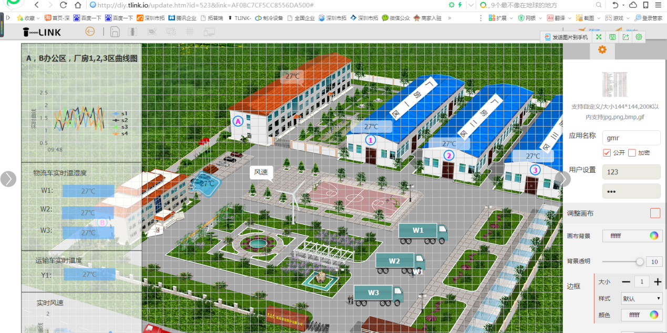
Task: Click the W1 truck on map
Action: click(422, 232)
